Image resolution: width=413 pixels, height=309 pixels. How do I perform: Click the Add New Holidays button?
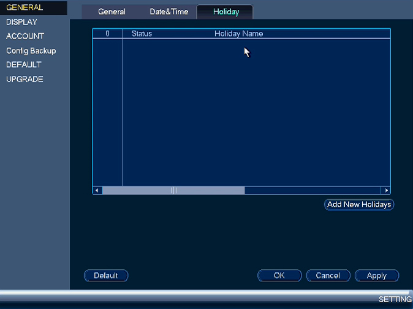359,205
